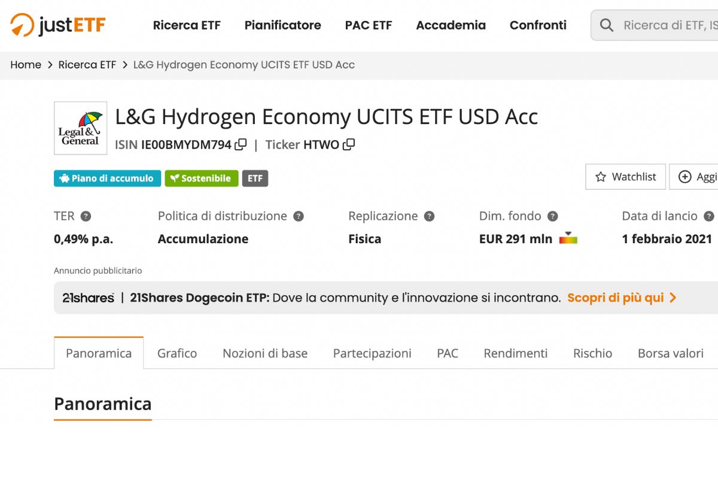
Task: Click the magnifying glass in the search bar
Action: (606, 25)
